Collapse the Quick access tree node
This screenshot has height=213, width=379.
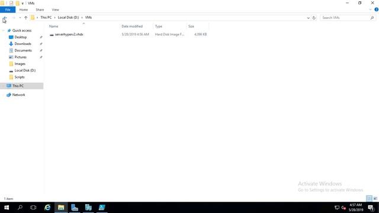coord(3,30)
